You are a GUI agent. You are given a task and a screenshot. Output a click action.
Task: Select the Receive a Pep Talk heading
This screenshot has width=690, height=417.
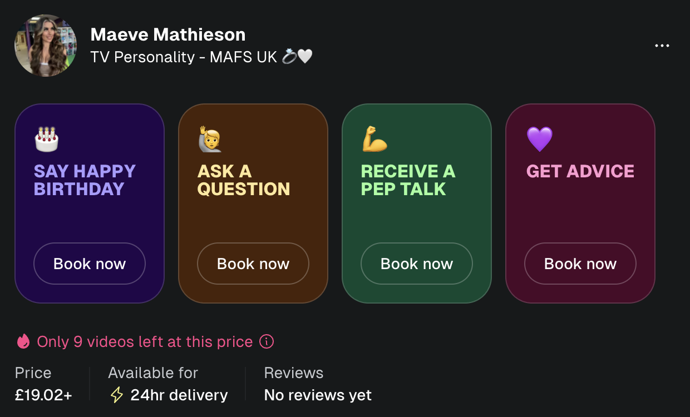click(x=408, y=180)
